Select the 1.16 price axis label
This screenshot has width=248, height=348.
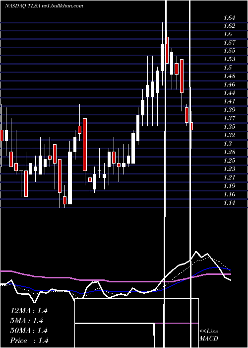point(229,194)
